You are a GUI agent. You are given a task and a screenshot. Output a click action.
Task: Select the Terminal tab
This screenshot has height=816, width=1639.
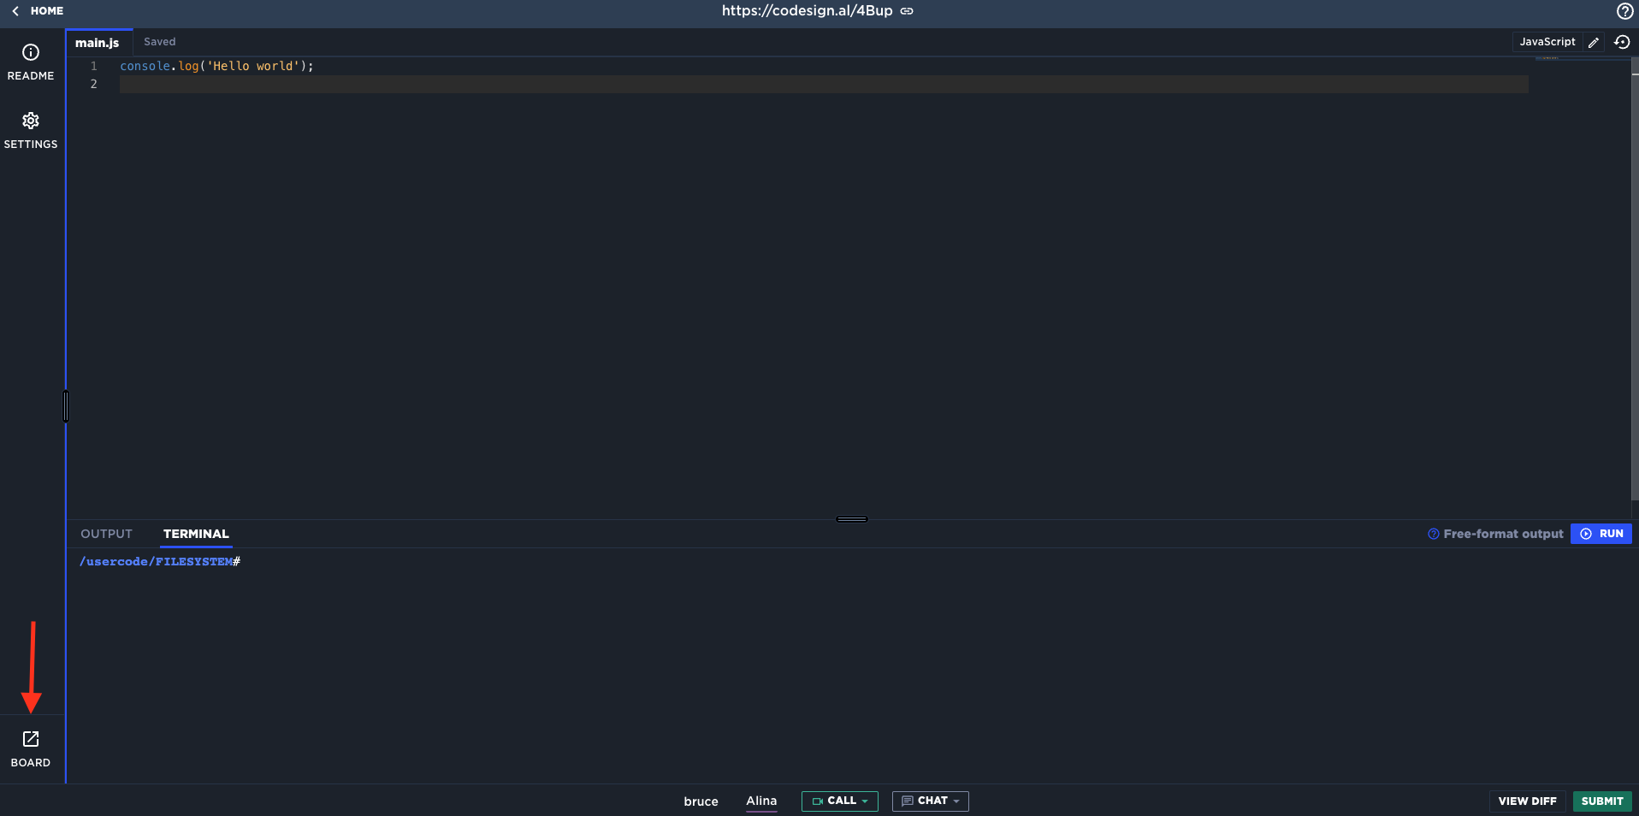click(x=196, y=534)
